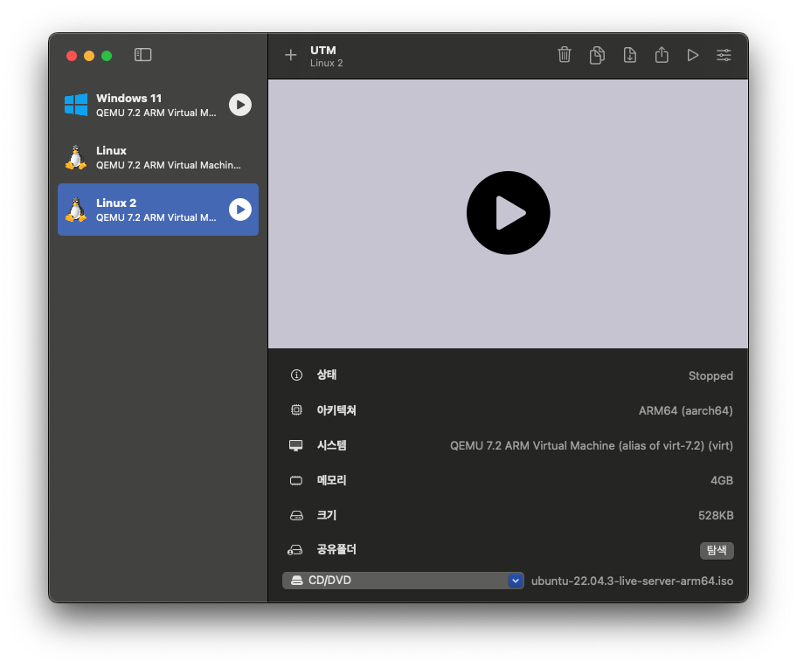Screen dimensions: 797x667
Task: Clone the VM using the duplicate icon
Action: point(597,55)
